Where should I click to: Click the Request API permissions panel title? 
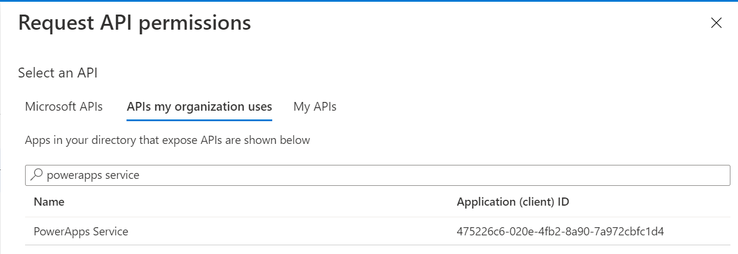point(135,23)
